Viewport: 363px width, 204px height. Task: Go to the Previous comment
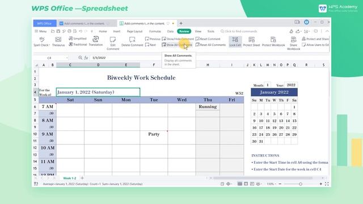pyautogui.click(x=153, y=39)
